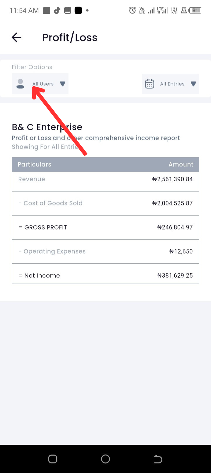This screenshot has width=211, height=473.
Task: Tap the Android back navigation icon
Action: click(x=158, y=459)
